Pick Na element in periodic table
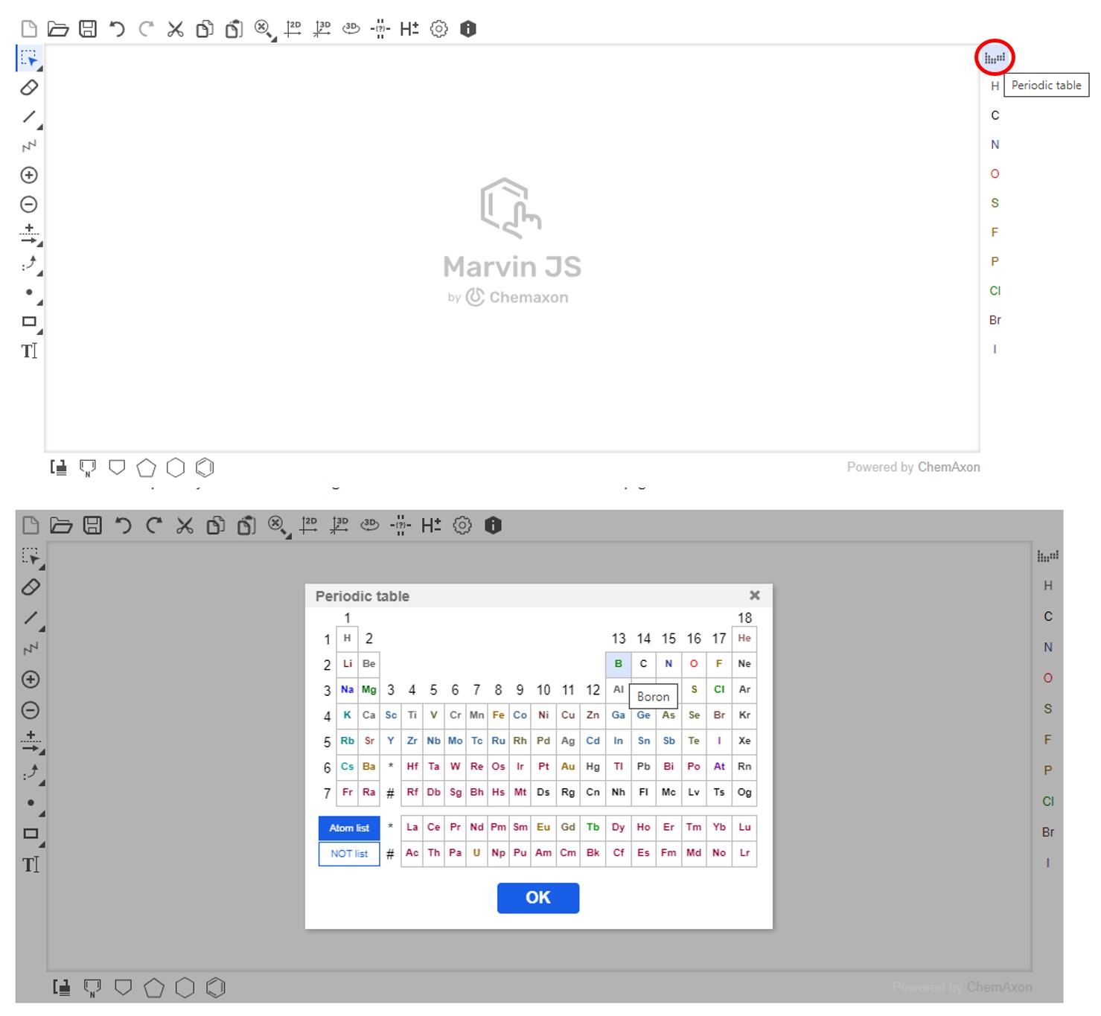The width and height of the screenshot is (1101, 1016). pyautogui.click(x=348, y=690)
